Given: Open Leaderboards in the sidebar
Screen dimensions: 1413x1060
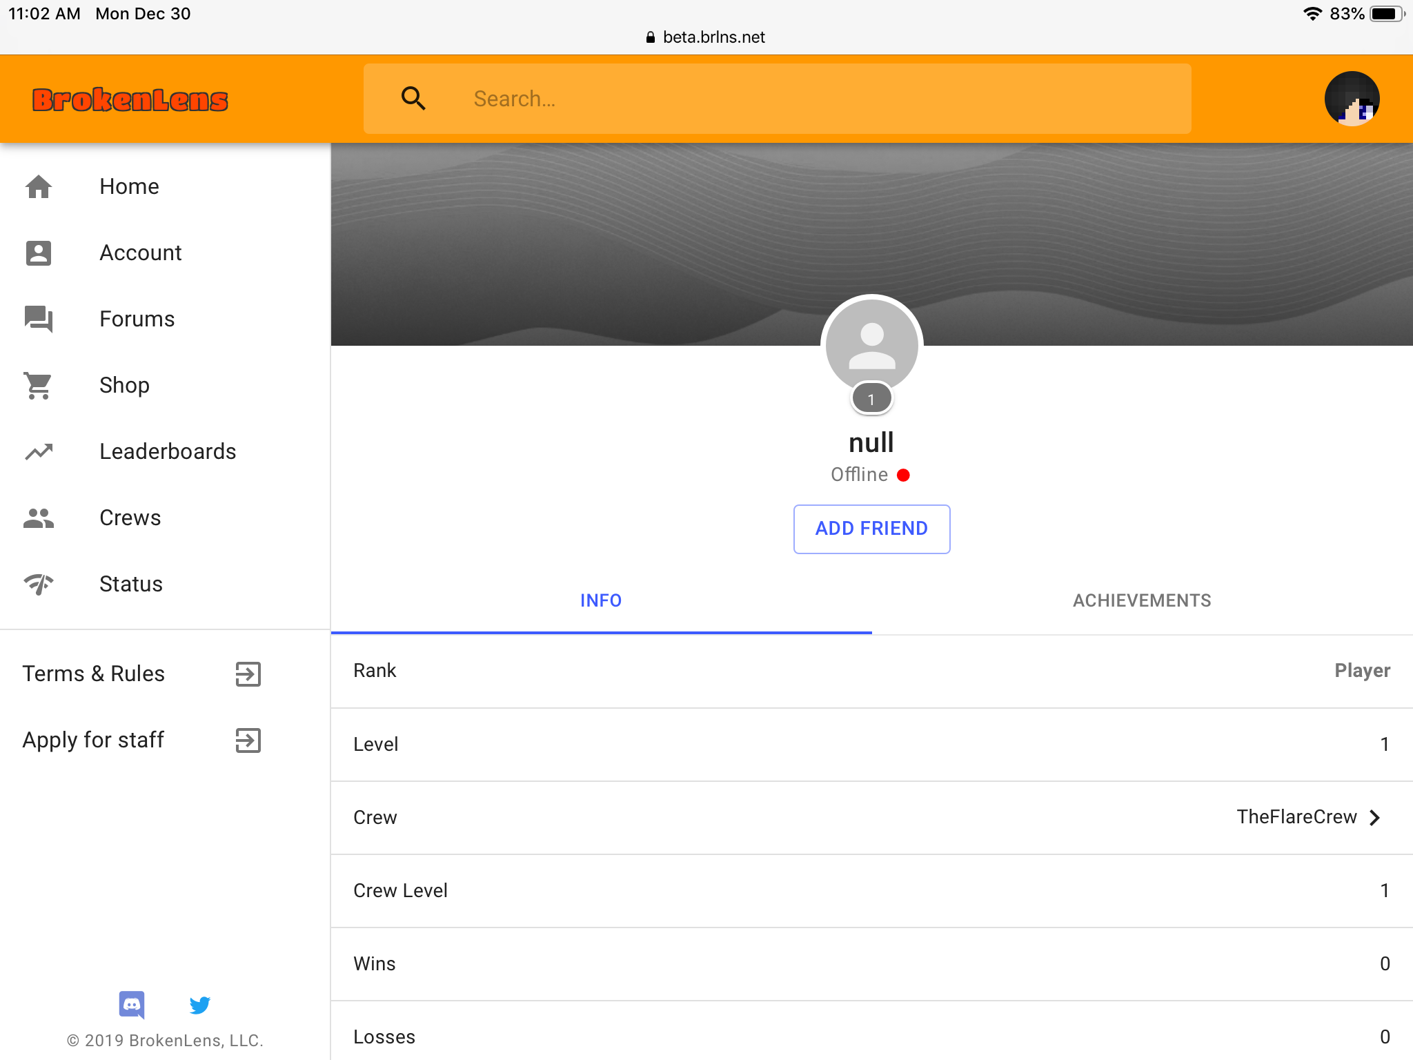Looking at the screenshot, I should pyautogui.click(x=166, y=451).
